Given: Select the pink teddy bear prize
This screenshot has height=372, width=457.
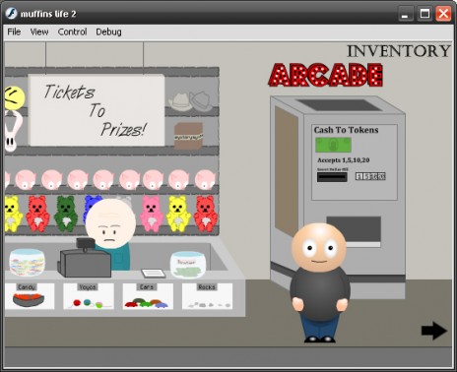Looking at the screenshot, I should pyautogui.click(x=152, y=214).
